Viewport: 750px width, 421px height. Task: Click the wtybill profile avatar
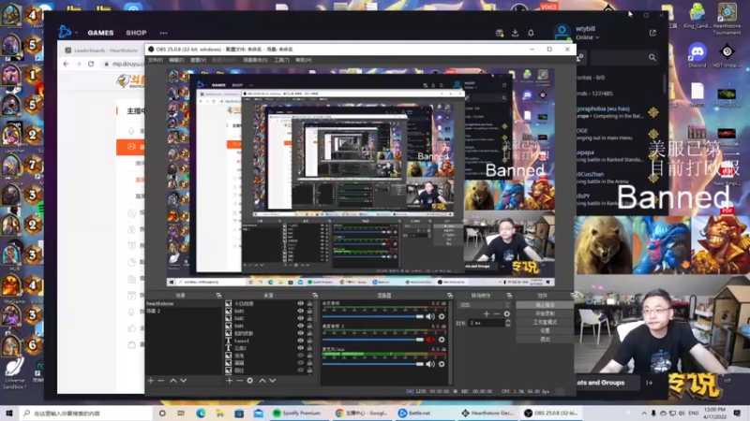[562, 33]
